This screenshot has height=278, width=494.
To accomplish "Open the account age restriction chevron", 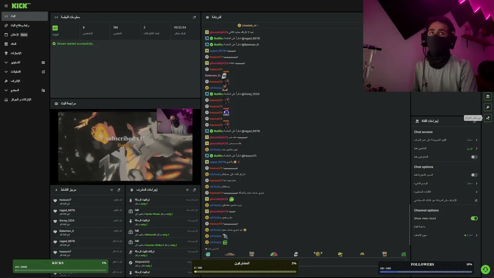I will pos(477,140).
